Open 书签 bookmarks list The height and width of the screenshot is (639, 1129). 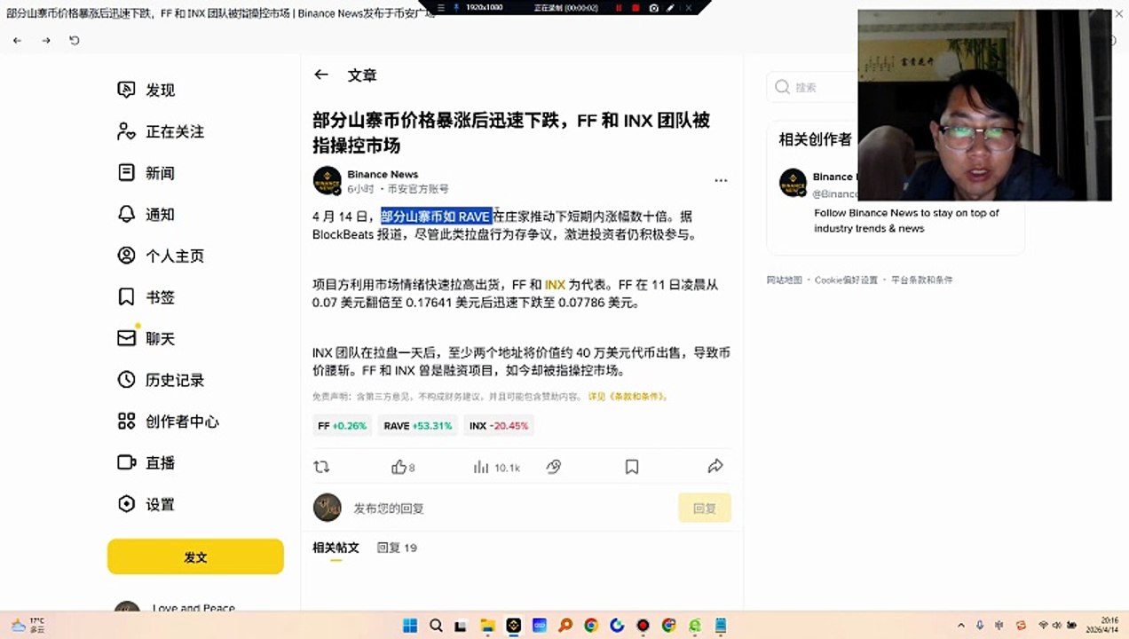(146, 297)
